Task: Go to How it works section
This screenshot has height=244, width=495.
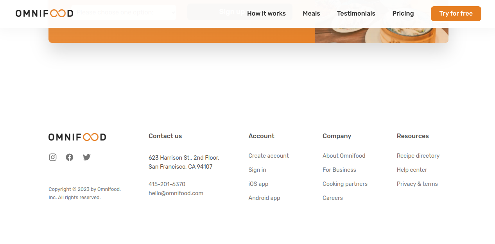Action: (266, 13)
